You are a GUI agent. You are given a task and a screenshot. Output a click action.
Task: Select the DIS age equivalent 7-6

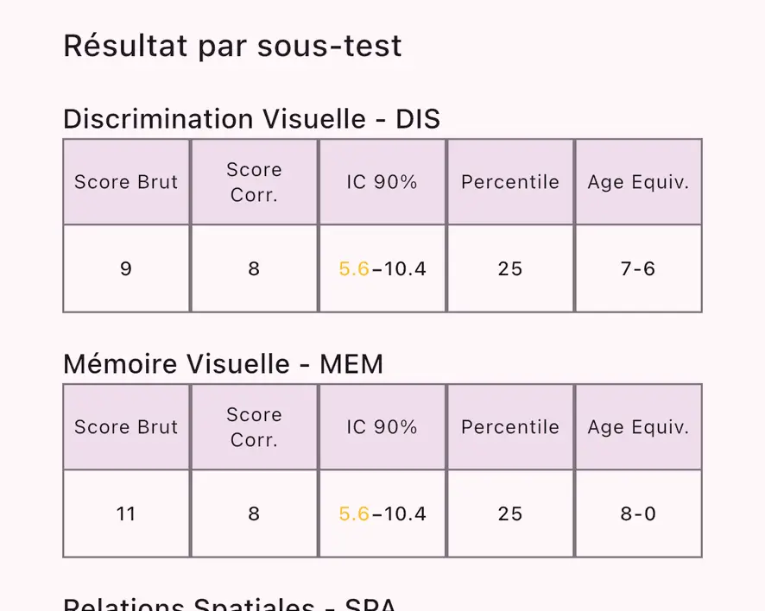click(x=638, y=268)
